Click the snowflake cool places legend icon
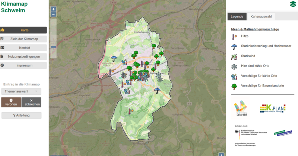Screen dimensions: 298x156 234,66
